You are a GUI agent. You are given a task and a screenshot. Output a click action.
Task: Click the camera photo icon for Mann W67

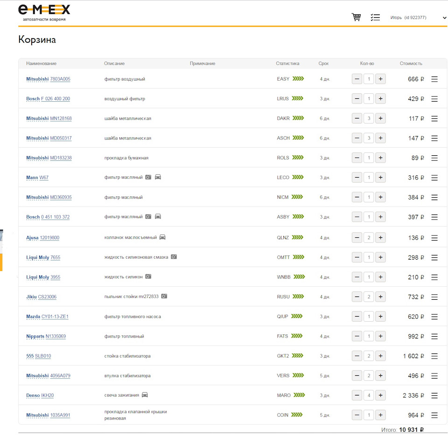(x=148, y=177)
